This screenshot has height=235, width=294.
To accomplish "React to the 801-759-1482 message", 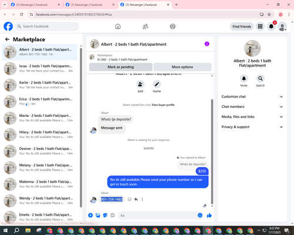I will tap(129, 199).
